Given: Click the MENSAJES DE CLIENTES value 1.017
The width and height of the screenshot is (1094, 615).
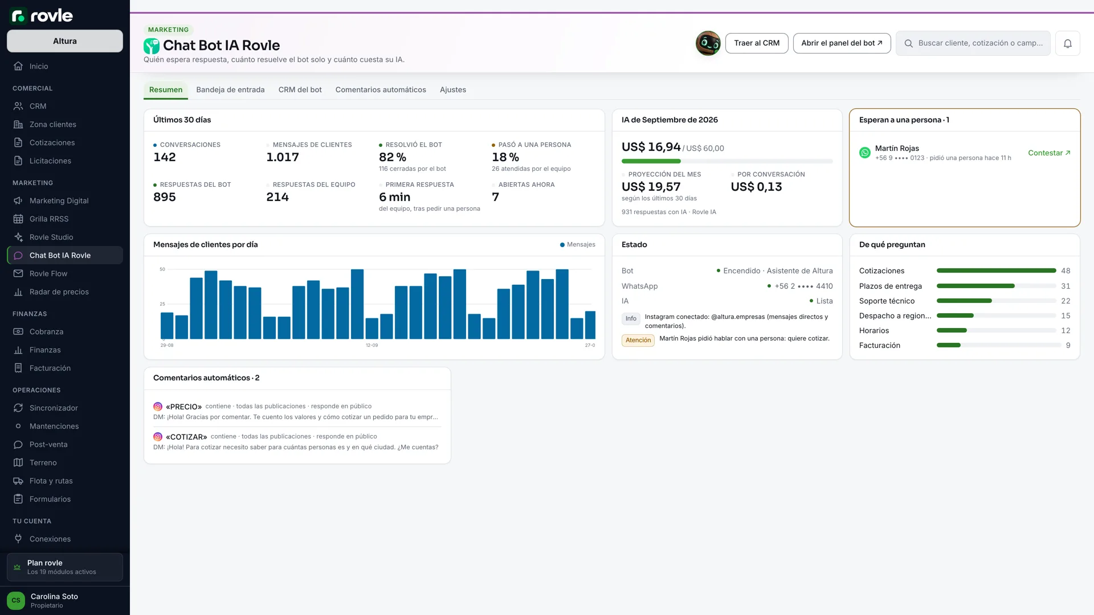Looking at the screenshot, I should point(283,157).
